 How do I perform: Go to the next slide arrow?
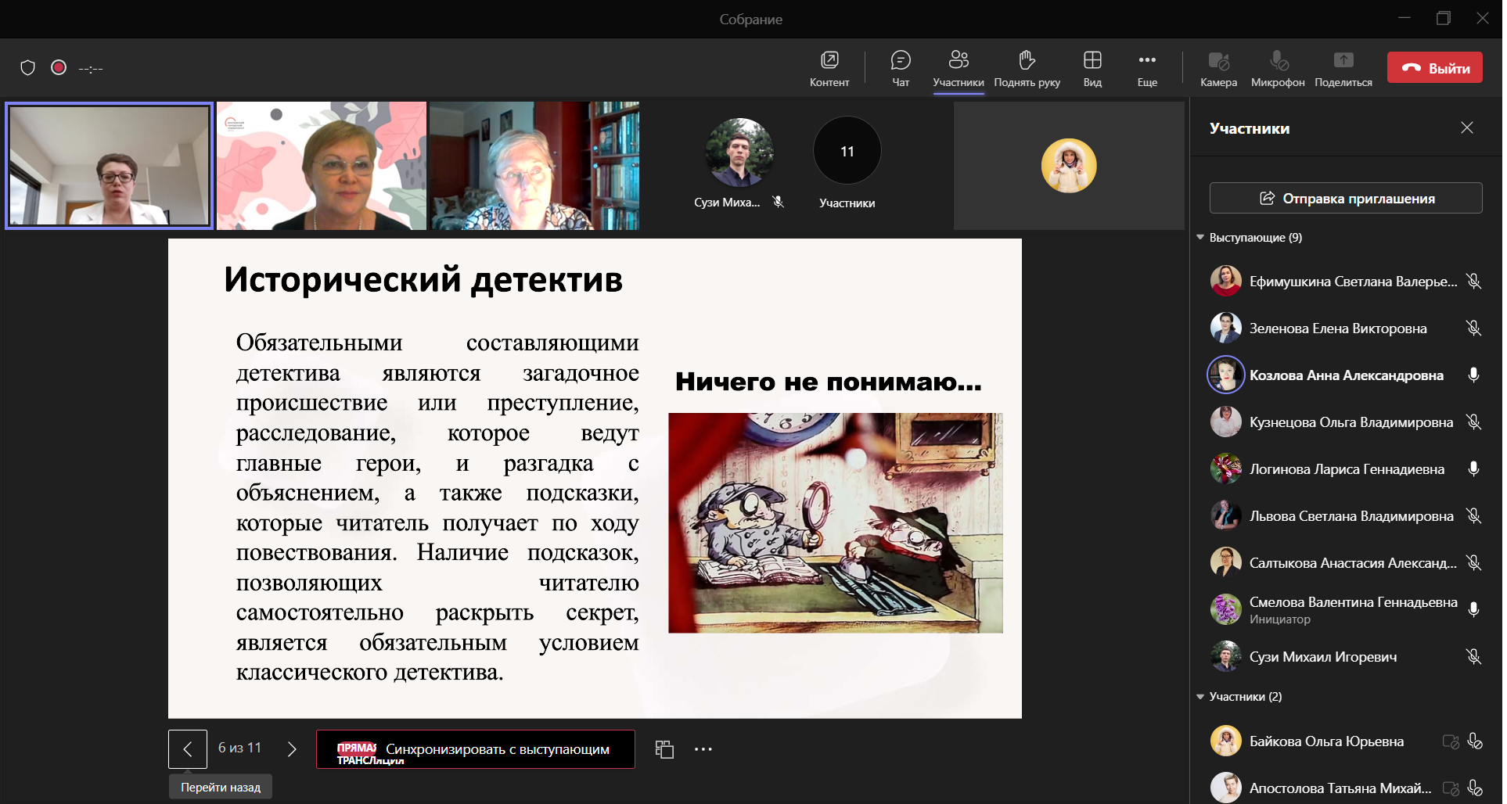pos(292,749)
